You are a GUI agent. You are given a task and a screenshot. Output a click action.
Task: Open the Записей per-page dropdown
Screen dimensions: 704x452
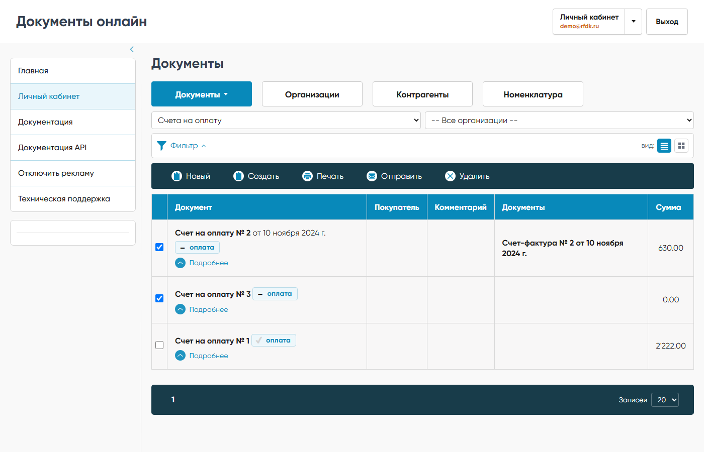(665, 400)
